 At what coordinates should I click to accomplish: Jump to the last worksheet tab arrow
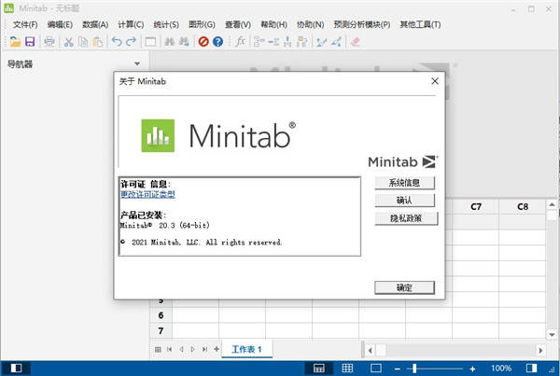coord(204,349)
